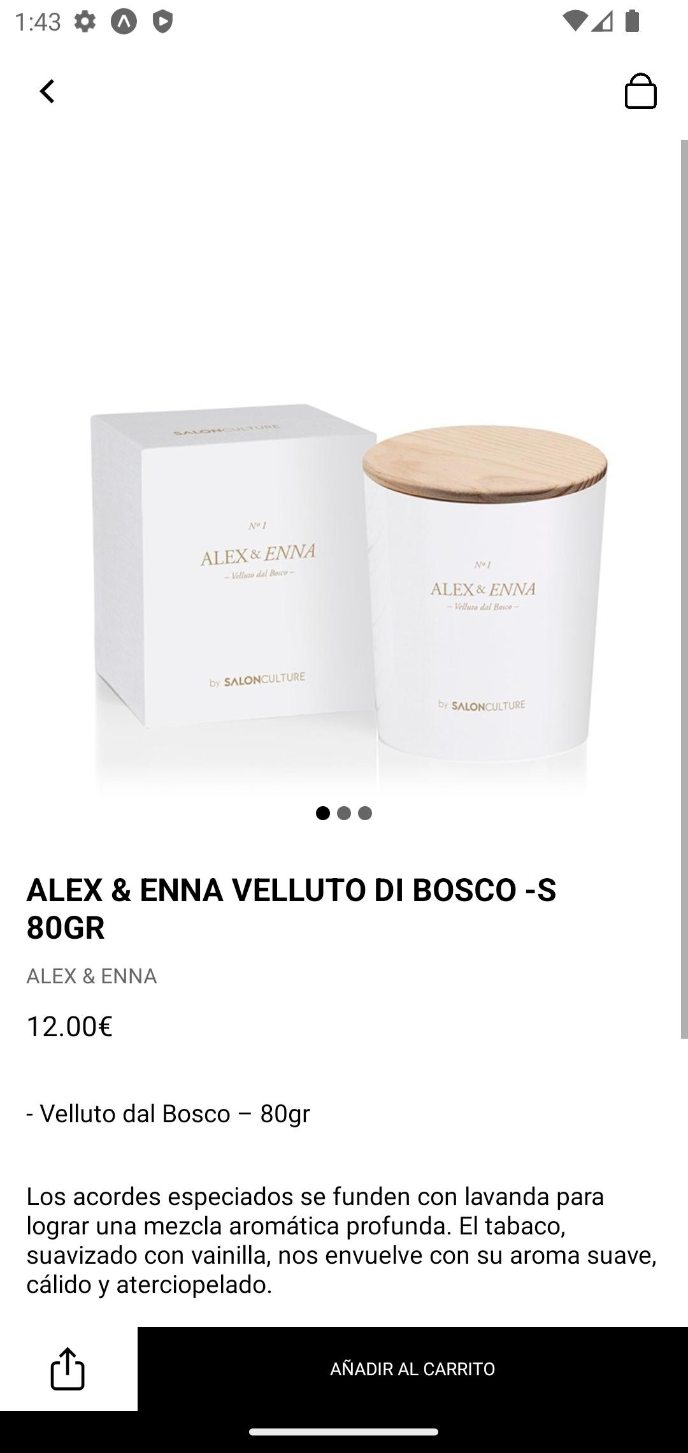Tap the circular A icon in status bar
Image resolution: width=688 pixels, height=1453 pixels.
124,22
